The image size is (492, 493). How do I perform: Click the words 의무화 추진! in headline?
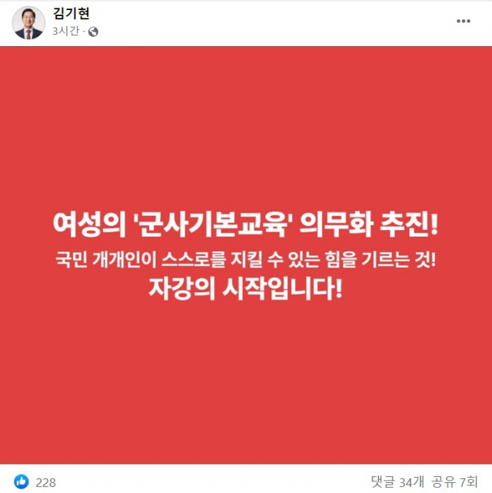coord(369,224)
